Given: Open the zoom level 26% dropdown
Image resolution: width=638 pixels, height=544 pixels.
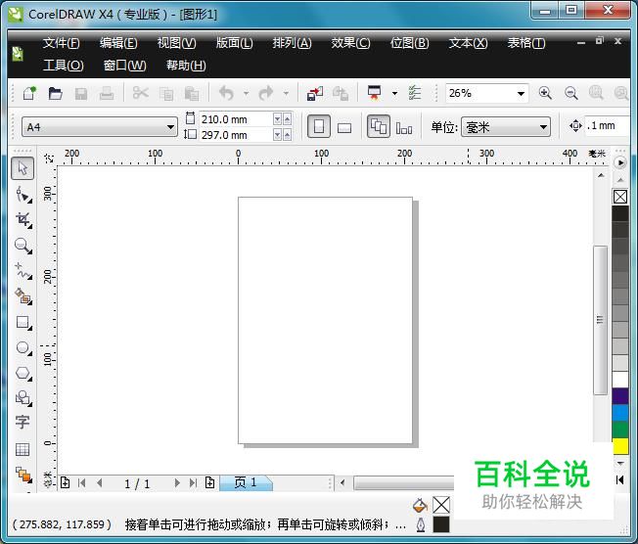Looking at the screenshot, I should pyautogui.click(x=521, y=94).
